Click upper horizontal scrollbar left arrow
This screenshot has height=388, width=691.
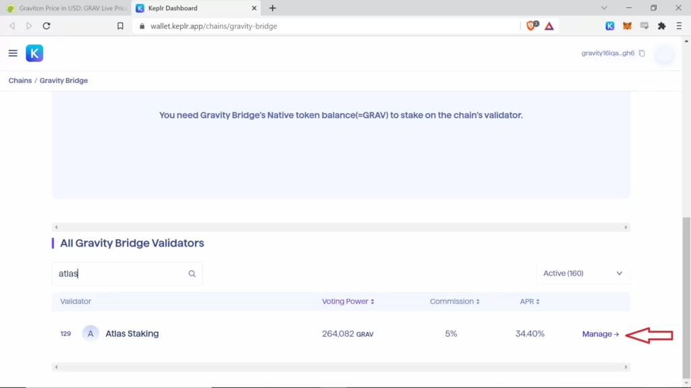(x=56, y=228)
